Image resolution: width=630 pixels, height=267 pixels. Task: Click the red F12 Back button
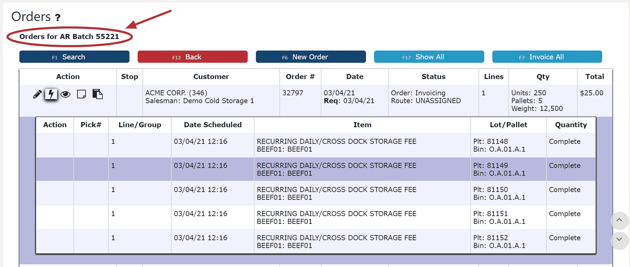[x=193, y=57]
